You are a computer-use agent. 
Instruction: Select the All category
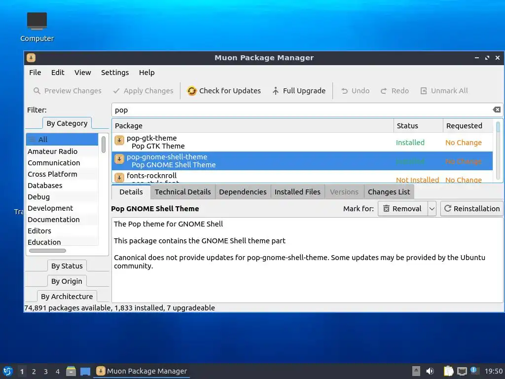point(62,140)
